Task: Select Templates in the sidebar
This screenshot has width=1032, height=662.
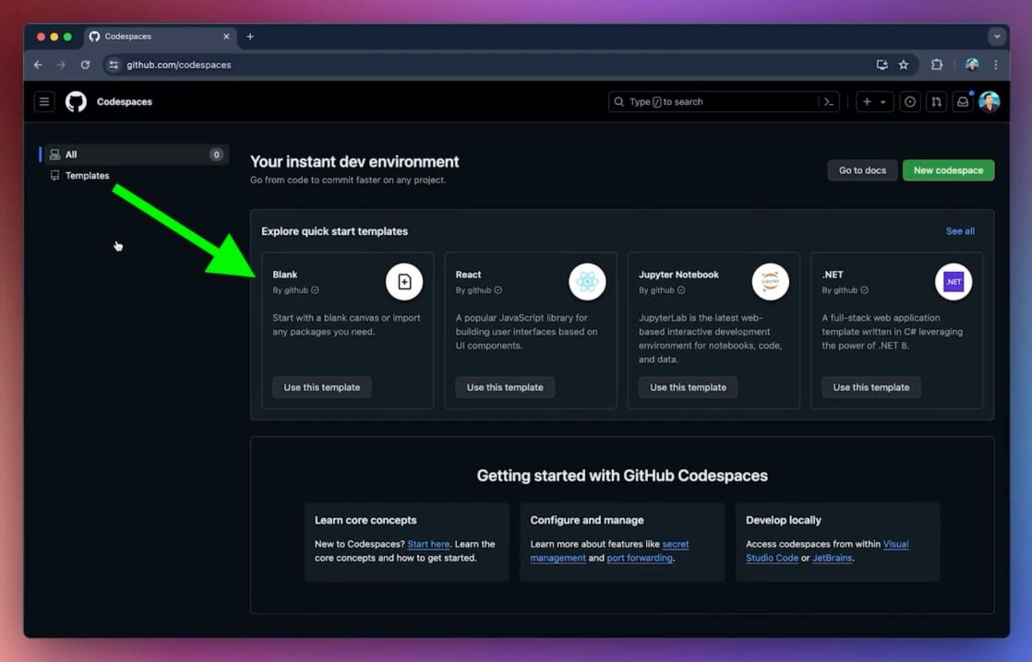Action: click(86, 175)
